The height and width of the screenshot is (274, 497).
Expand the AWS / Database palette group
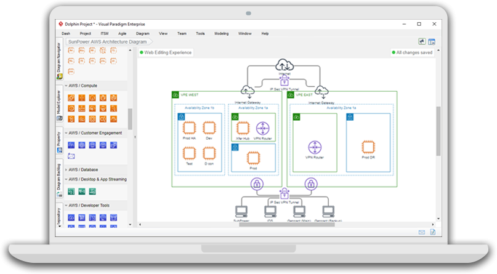pos(67,170)
